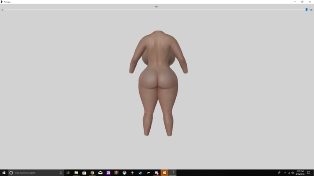Open WinRAR from the taskbar
The height and width of the screenshot is (176, 314).
click(116, 173)
